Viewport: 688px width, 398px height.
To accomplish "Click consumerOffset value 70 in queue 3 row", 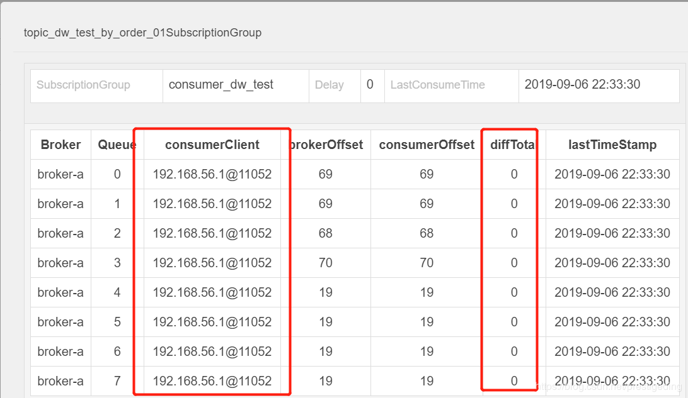I will [x=427, y=263].
